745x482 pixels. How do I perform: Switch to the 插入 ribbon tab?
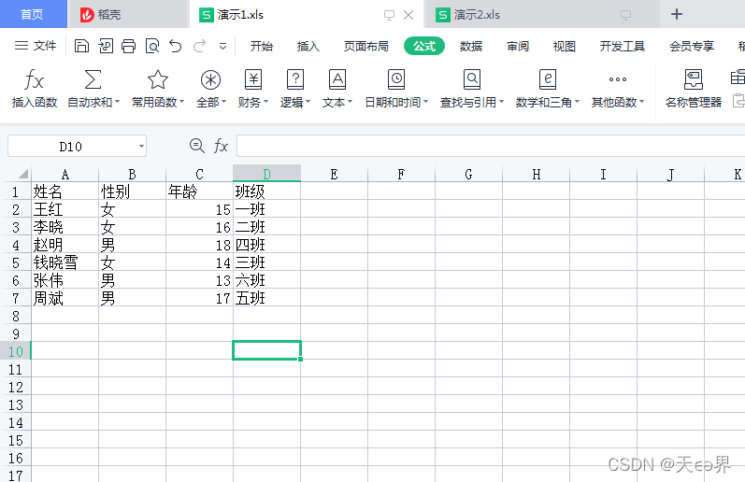pyautogui.click(x=308, y=46)
